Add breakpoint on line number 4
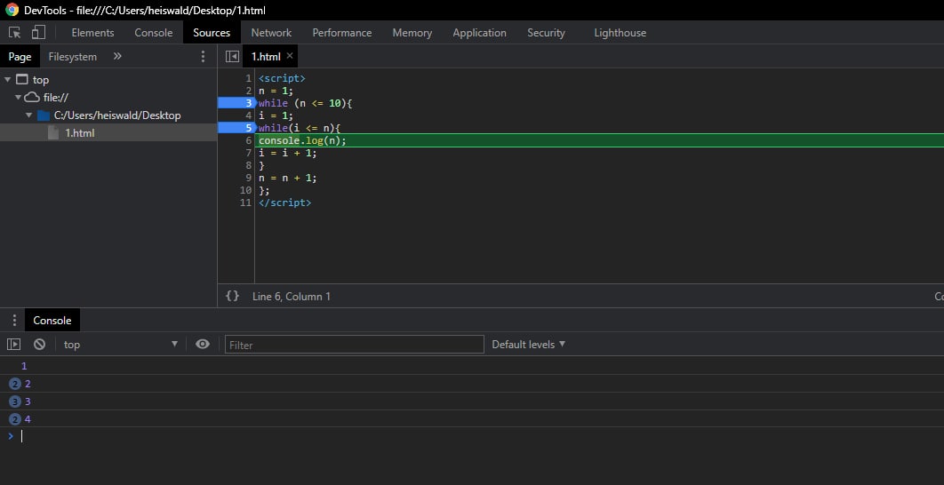944x485 pixels. tap(248, 115)
